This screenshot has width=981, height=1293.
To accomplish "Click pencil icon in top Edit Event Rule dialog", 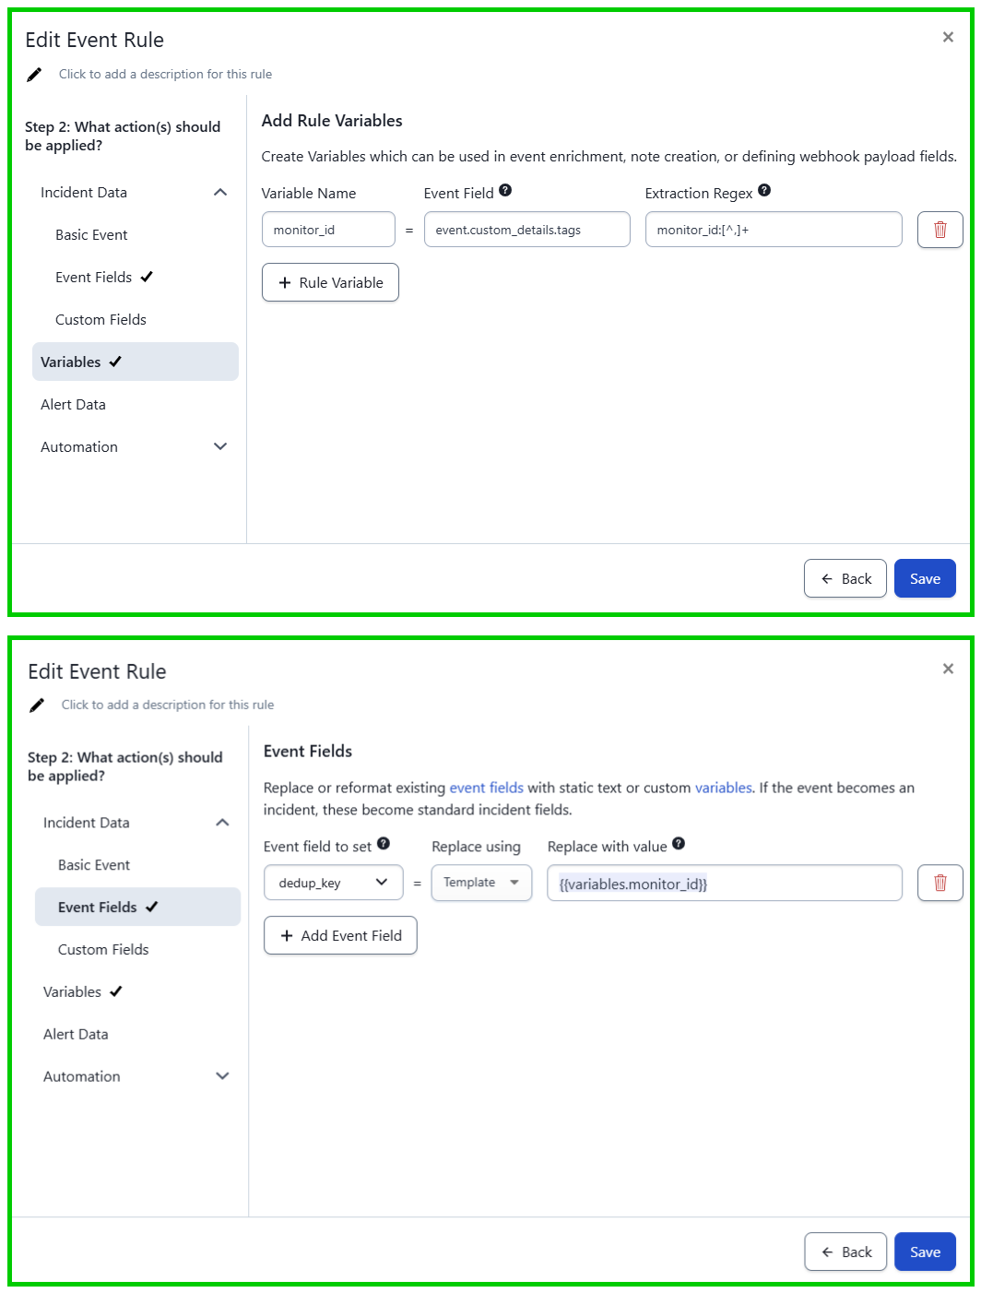I will click(34, 75).
